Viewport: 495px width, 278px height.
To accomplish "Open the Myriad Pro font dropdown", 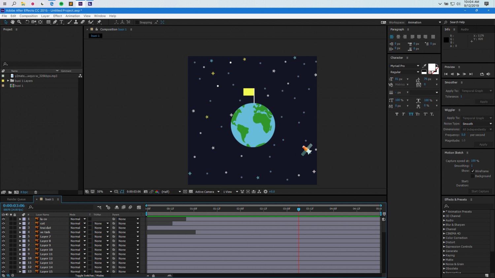I will 405,66.
